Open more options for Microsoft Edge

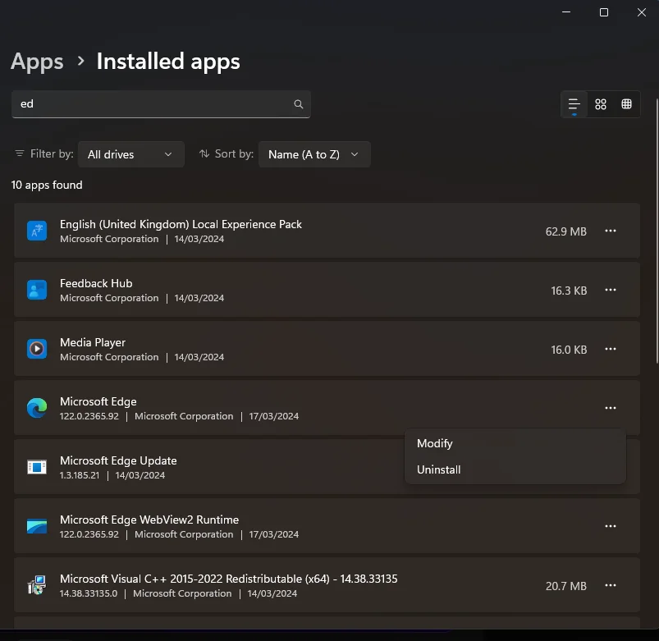click(x=611, y=408)
